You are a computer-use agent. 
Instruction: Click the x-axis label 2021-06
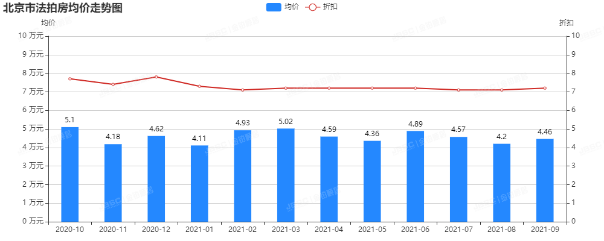[x=416, y=230]
